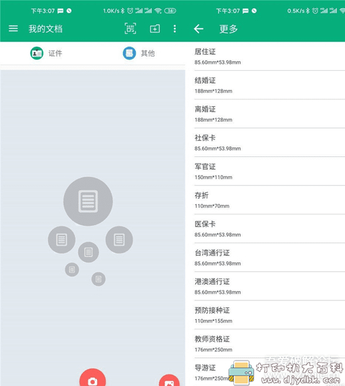Select 教师资格证 document type
The height and width of the screenshot is (386, 345).
click(x=269, y=344)
